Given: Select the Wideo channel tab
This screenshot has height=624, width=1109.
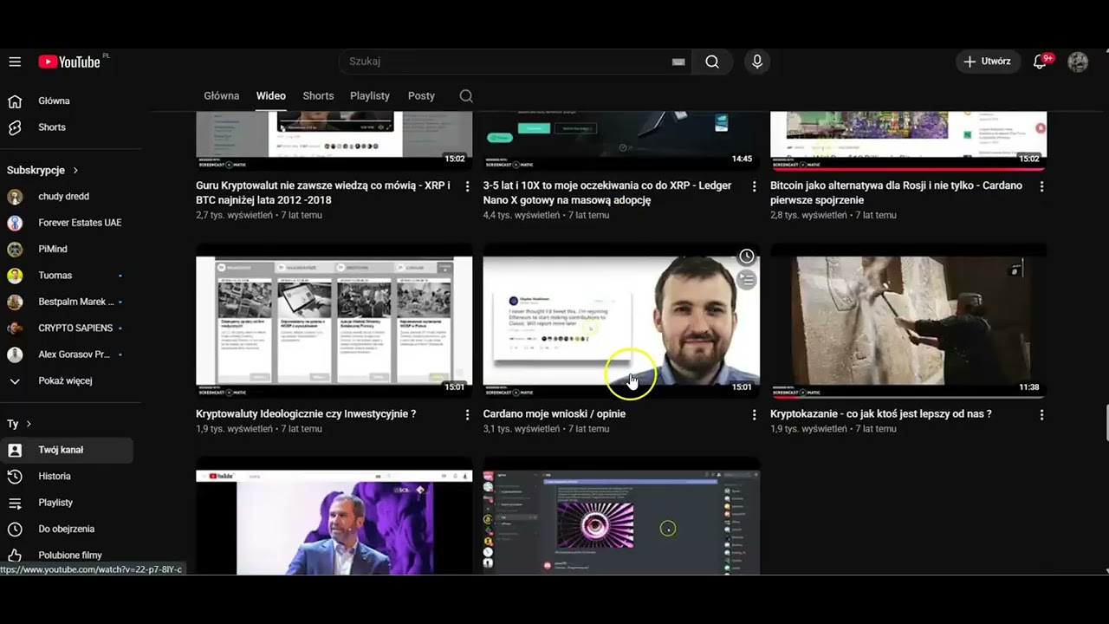Looking at the screenshot, I should point(271,96).
